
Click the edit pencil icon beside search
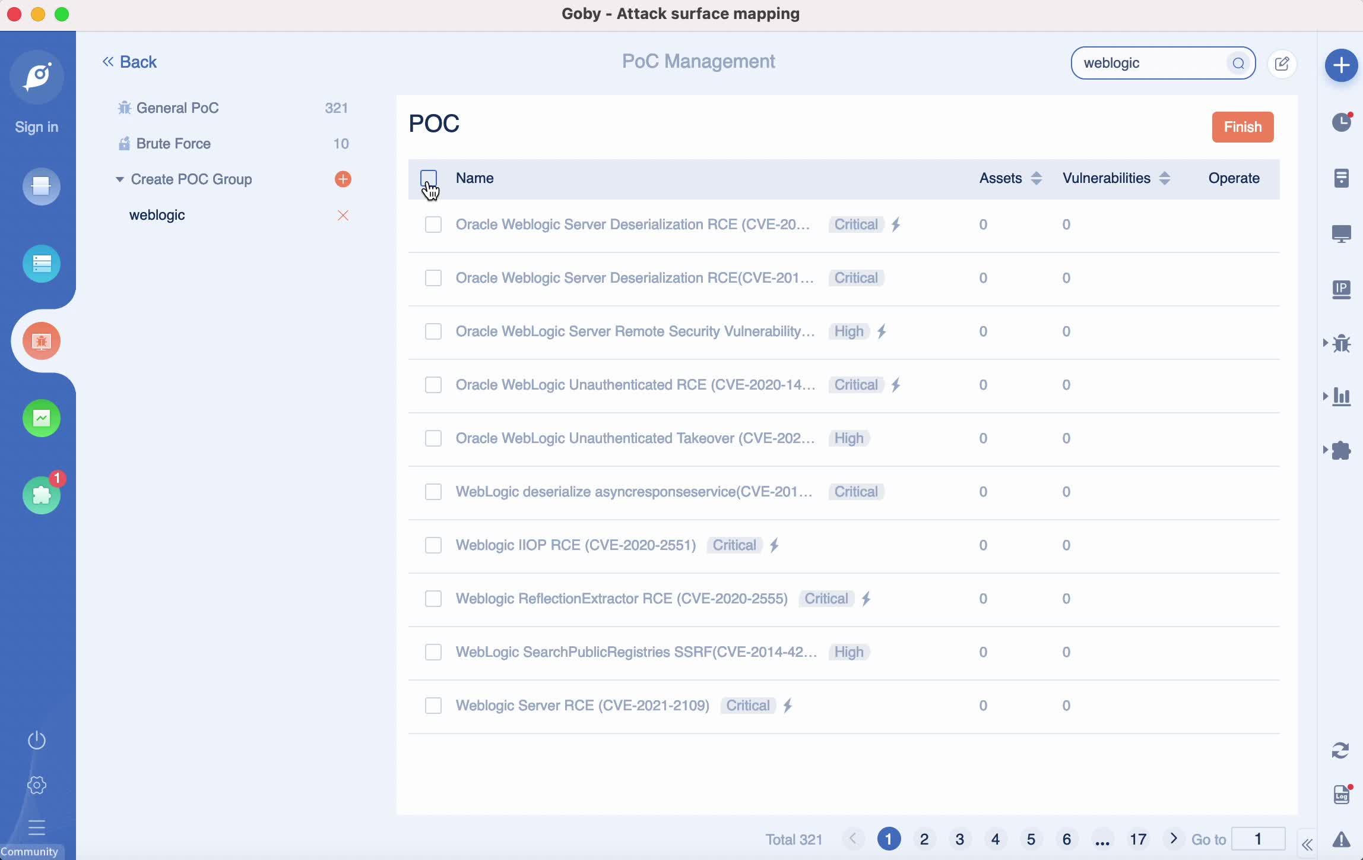(1282, 64)
